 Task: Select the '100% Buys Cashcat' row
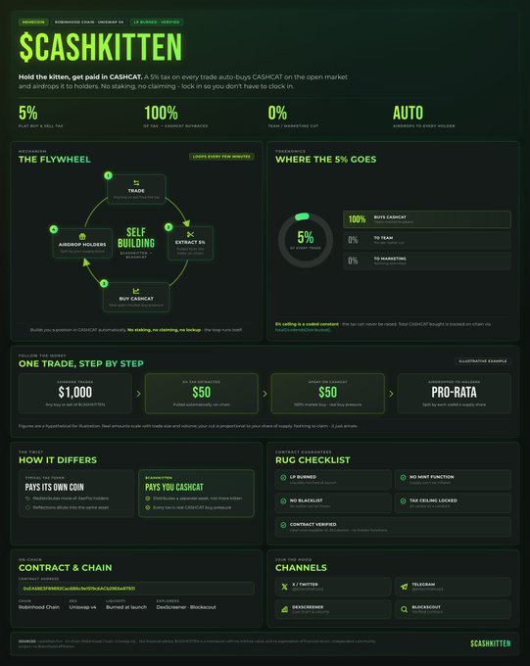coord(427,219)
